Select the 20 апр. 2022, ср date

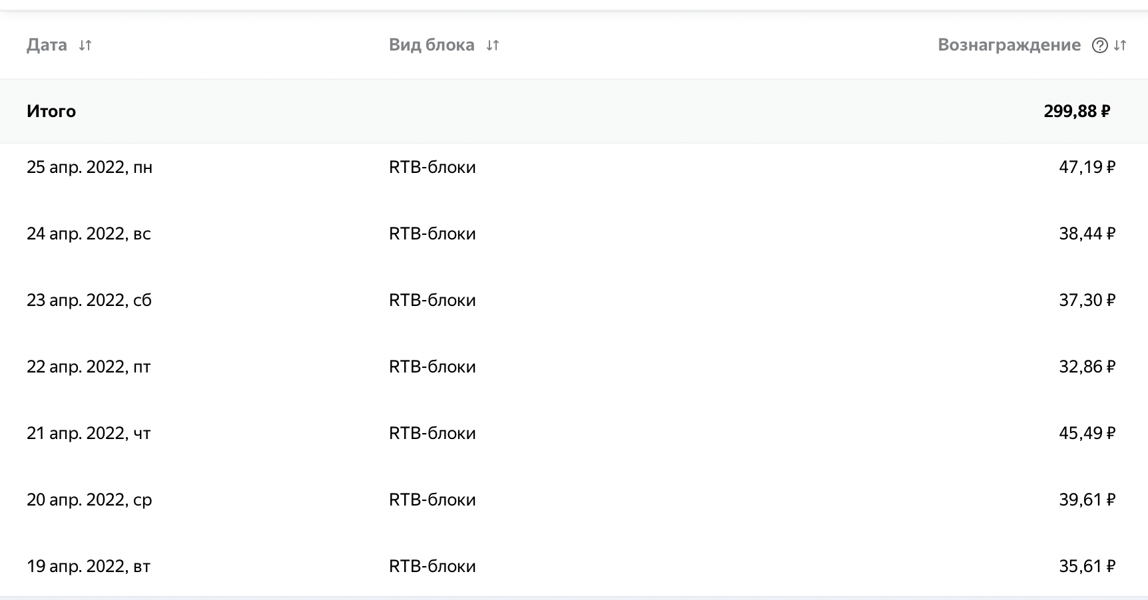pos(89,500)
